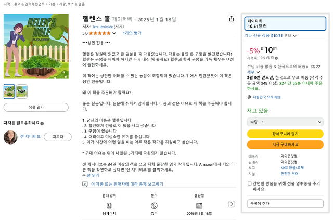Open the five-star rating dropdown

114,33
